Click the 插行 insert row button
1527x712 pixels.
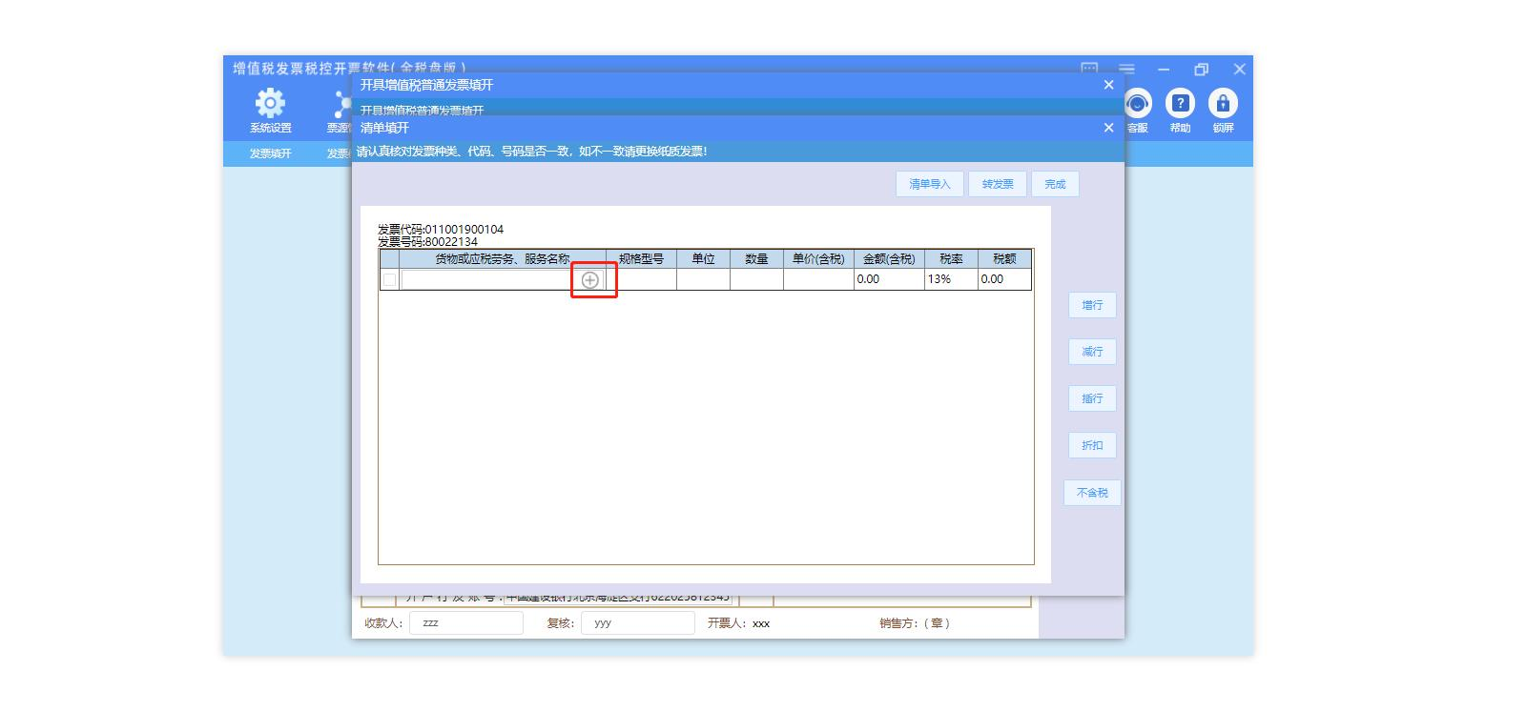click(x=1092, y=398)
